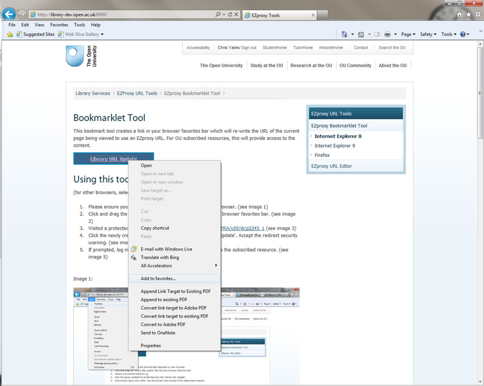Choose Send to OneNote
Image resolution: width=484 pixels, height=386 pixels.
pyautogui.click(x=174, y=333)
